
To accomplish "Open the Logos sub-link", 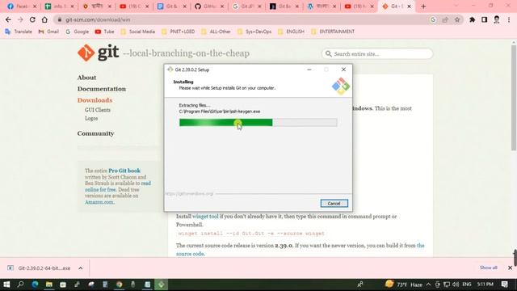I will pyautogui.click(x=91, y=118).
